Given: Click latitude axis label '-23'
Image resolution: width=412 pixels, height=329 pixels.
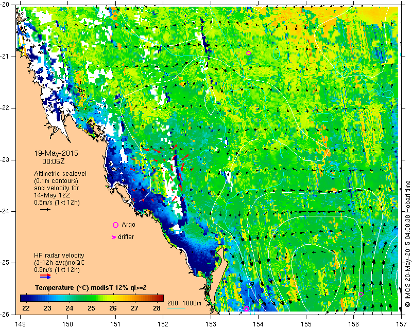Looking at the screenshot, I should point(5,160).
